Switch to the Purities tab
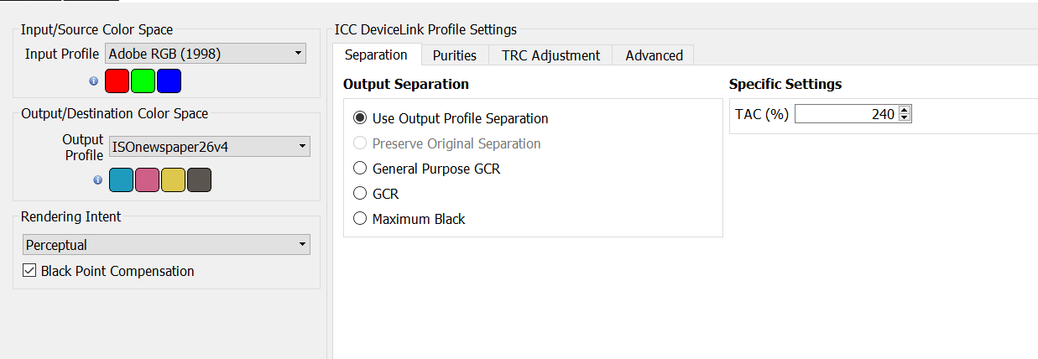 455,55
